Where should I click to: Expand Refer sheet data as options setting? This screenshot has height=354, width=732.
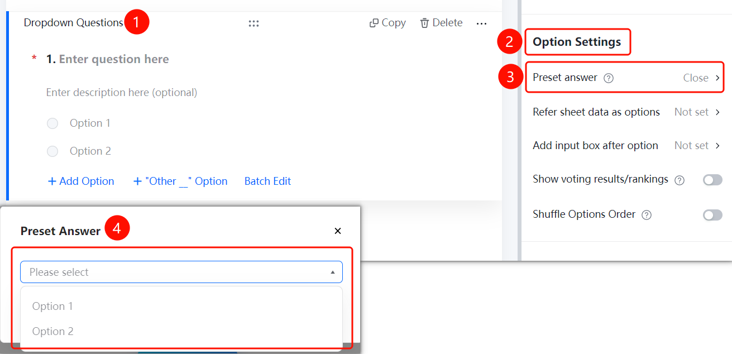(x=626, y=112)
